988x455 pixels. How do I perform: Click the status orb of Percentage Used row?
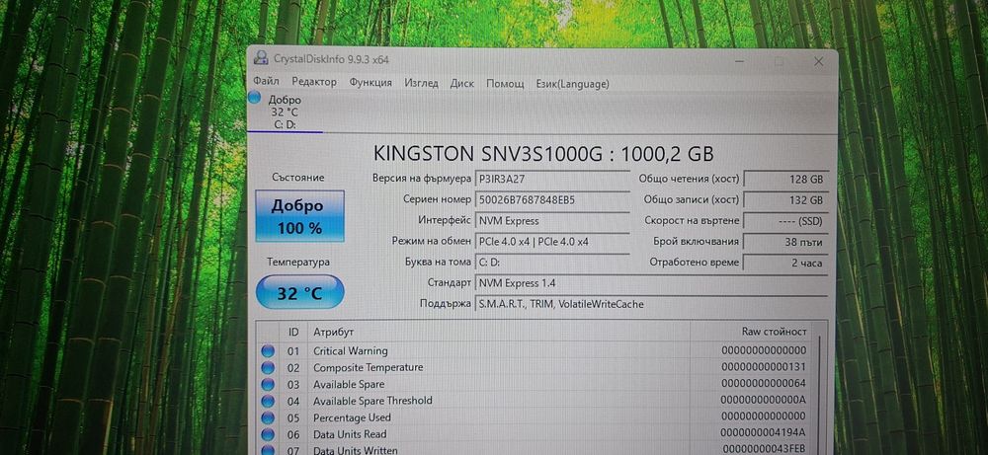269,417
